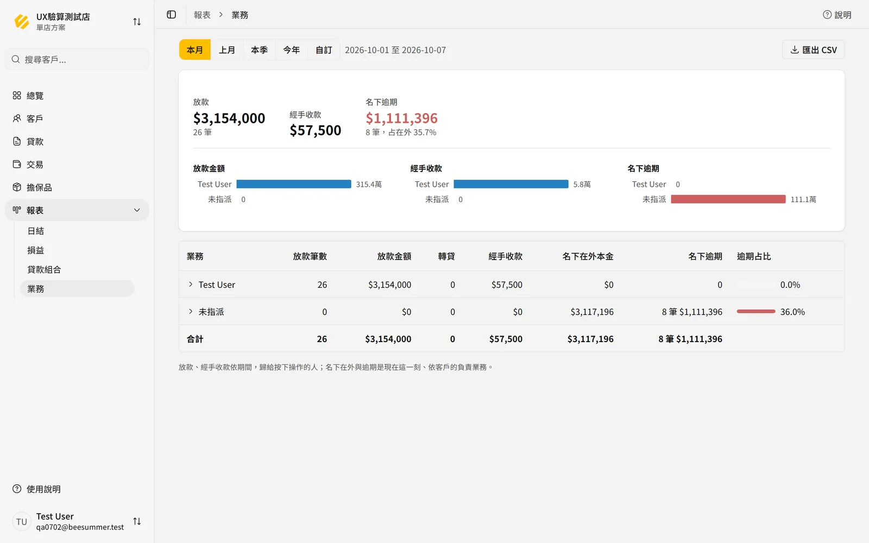Click the 未指派 row $3,117,196 cell
The width and height of the screenshot is (869, 543).
(592, 312)
